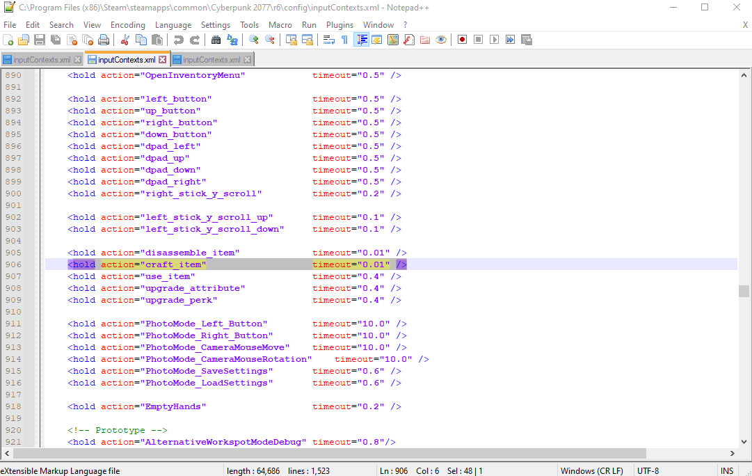Open Find with the binoculars icon

pos(216,40)
